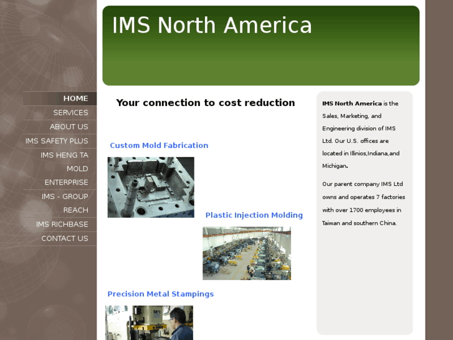Click 'owns and operates 7 factories' line
The image size is (453, 340).
[x=363, y=197]
